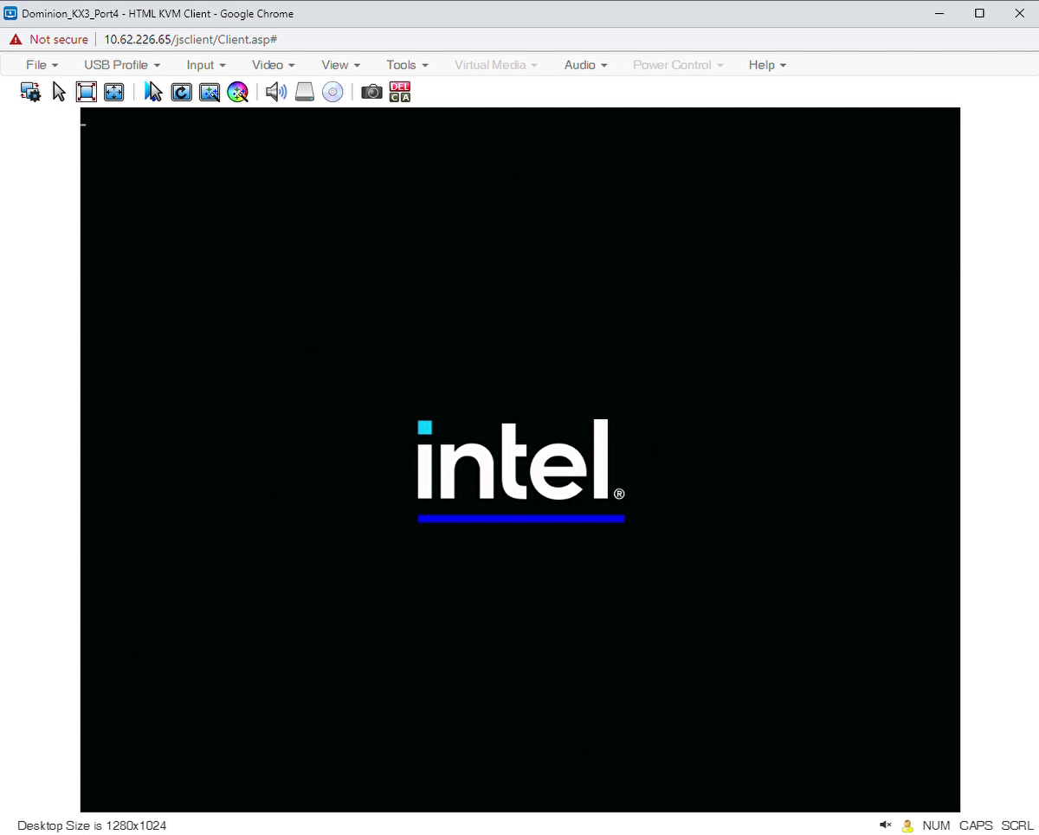Viewport: 1039px width, 835px height.
Task: Open the Tools dropdown menu
Action: [x=408, y=65]
